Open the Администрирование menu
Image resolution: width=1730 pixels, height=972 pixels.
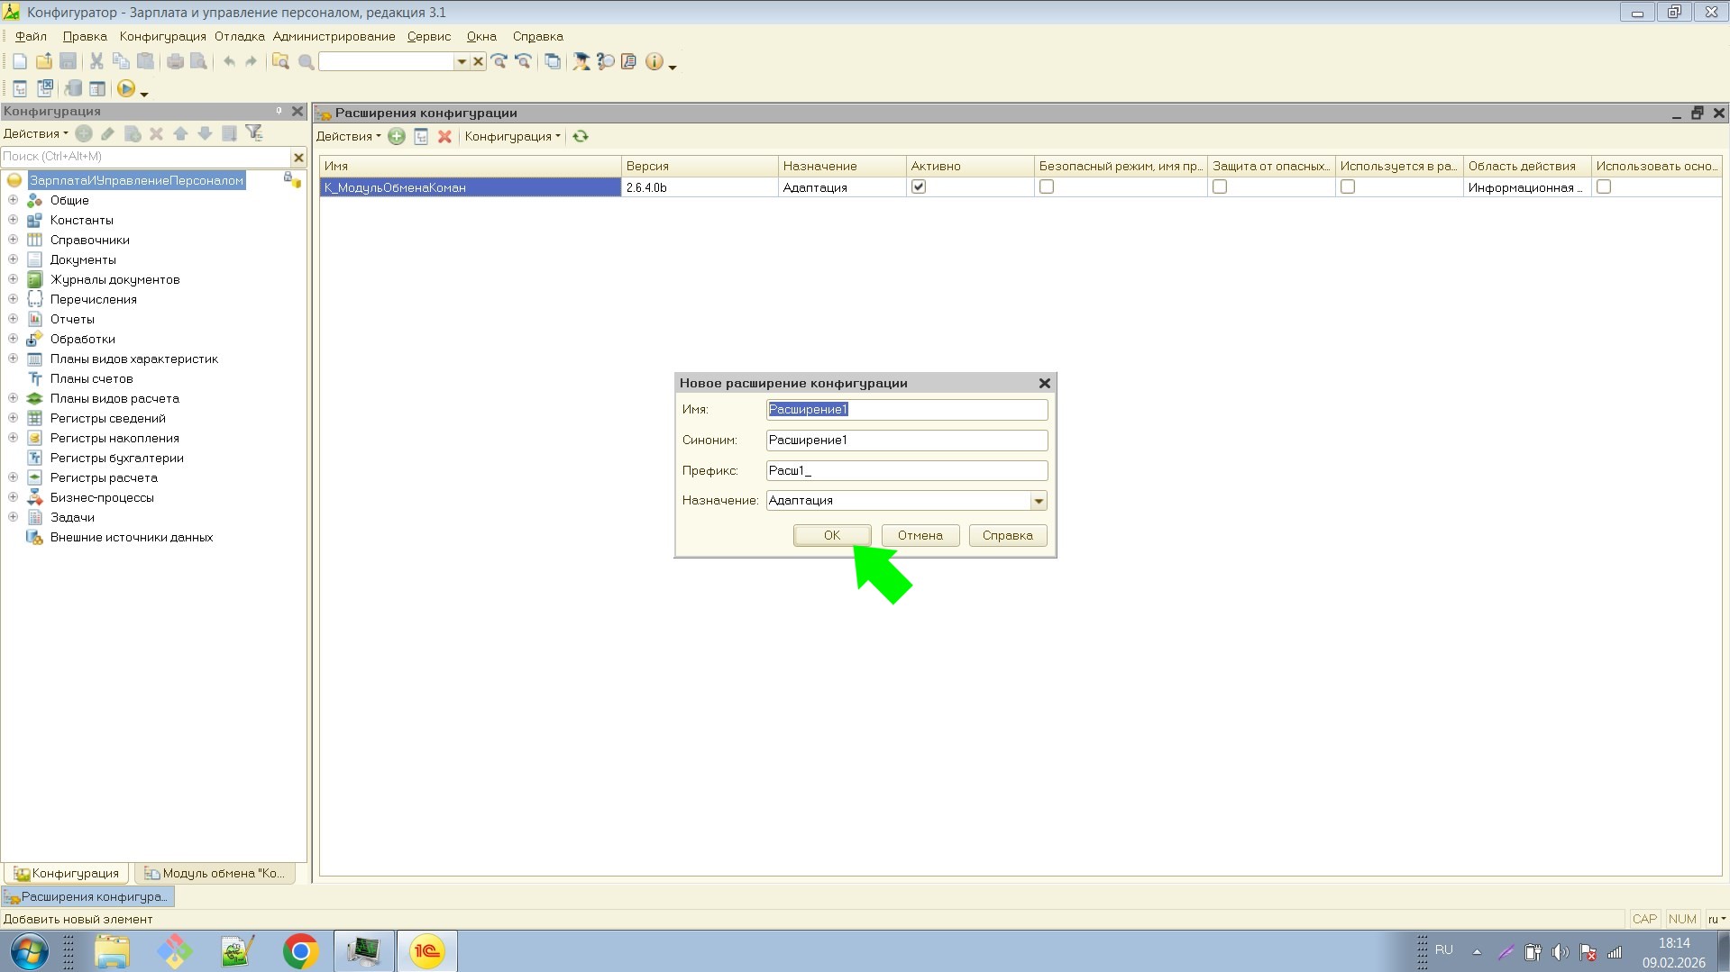coord(334,36)
